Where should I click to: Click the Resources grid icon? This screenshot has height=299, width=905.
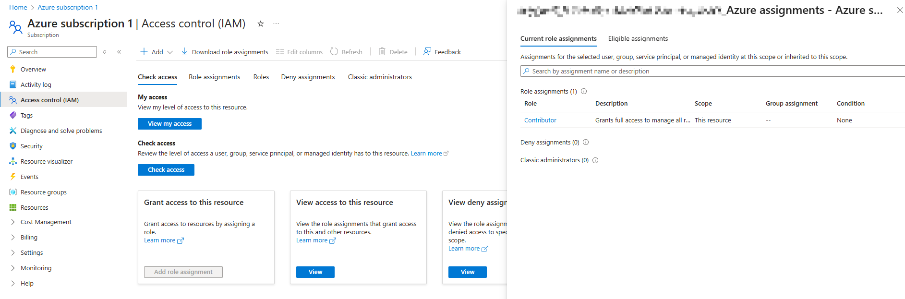(13, 207)
